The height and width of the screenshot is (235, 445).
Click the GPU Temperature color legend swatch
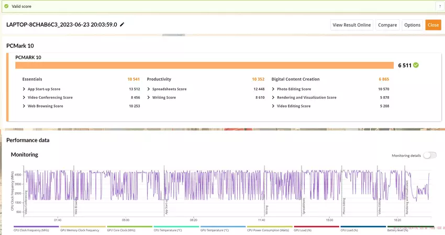coord(222,227)
